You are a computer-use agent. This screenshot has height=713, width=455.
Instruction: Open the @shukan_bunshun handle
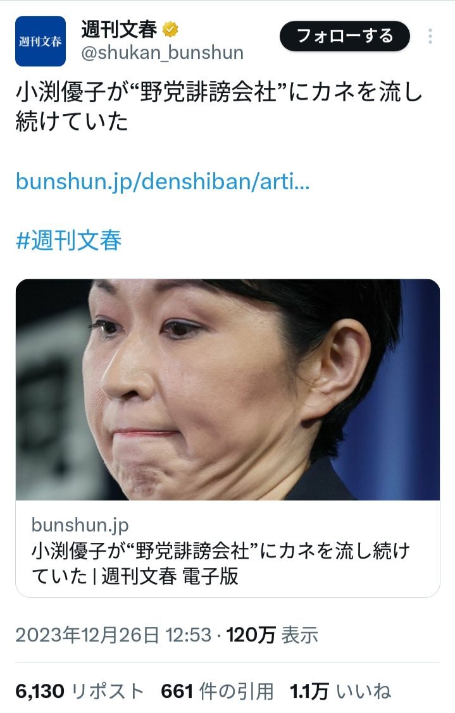tap(163, 53)
